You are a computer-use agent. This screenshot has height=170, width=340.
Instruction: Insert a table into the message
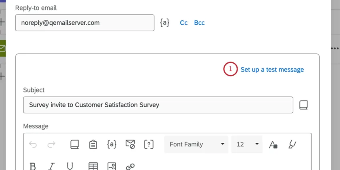(x=93, y=166)
